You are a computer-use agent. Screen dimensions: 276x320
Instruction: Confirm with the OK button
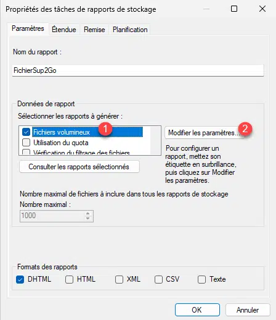tap(197, 309)
